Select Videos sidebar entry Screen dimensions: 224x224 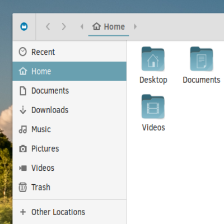click(x=69, y=168)
